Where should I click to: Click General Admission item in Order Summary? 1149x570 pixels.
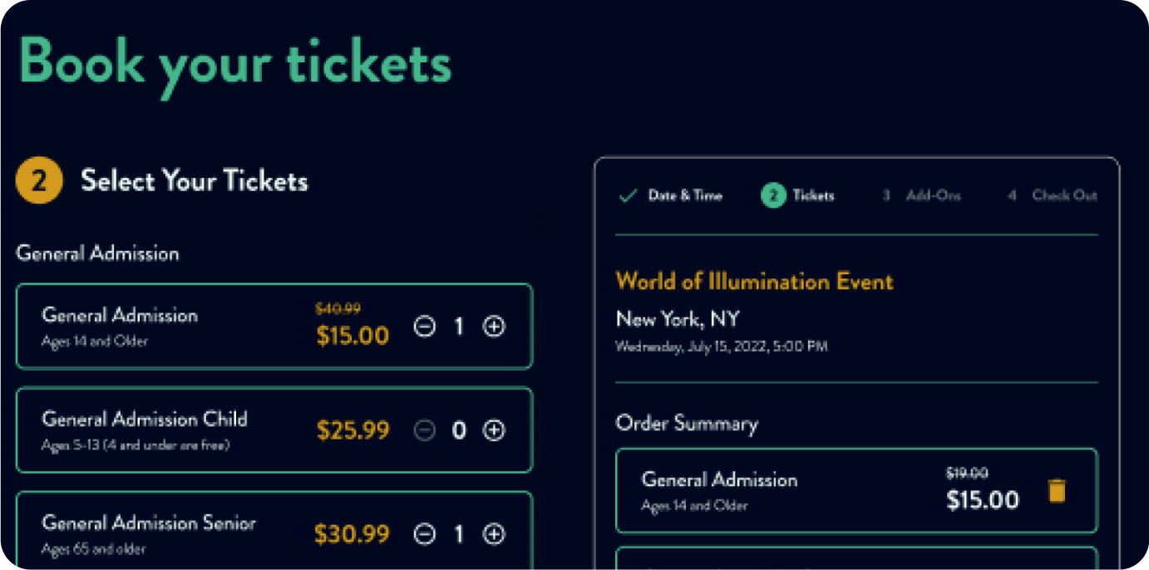[x=856, y=490]
